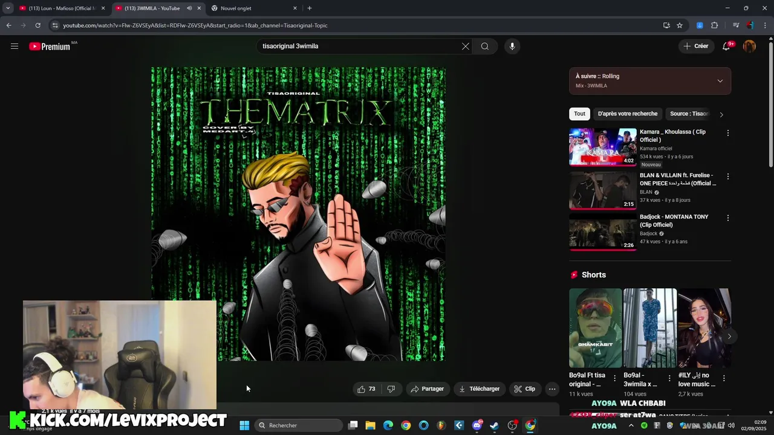Bookmark this page with the star
The width and height of the screenshot is (774, 435).
click(680, 25)
